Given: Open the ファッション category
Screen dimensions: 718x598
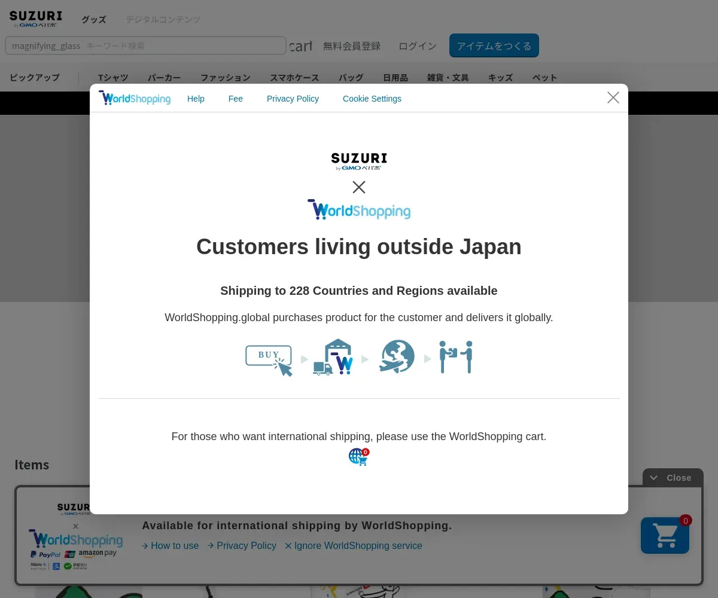Looking at the screenshot, I should (x=226, y=77).
